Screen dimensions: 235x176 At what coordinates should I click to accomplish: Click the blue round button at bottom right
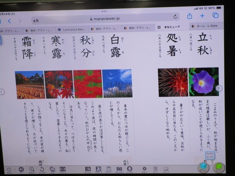click(x=203, y=168)
